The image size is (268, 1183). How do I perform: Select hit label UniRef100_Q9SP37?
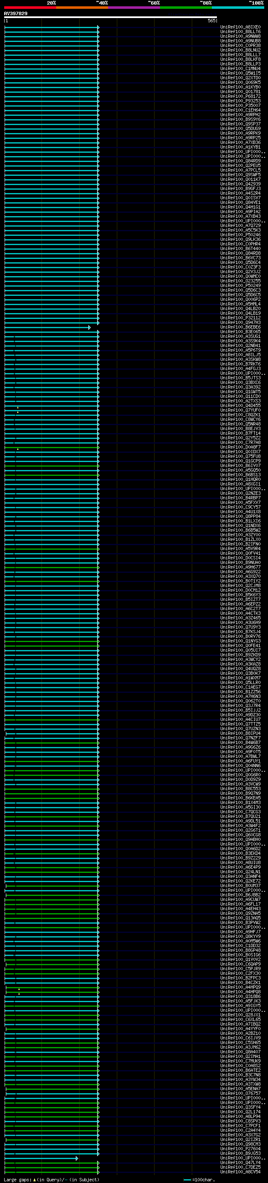[x=240, y=124]
